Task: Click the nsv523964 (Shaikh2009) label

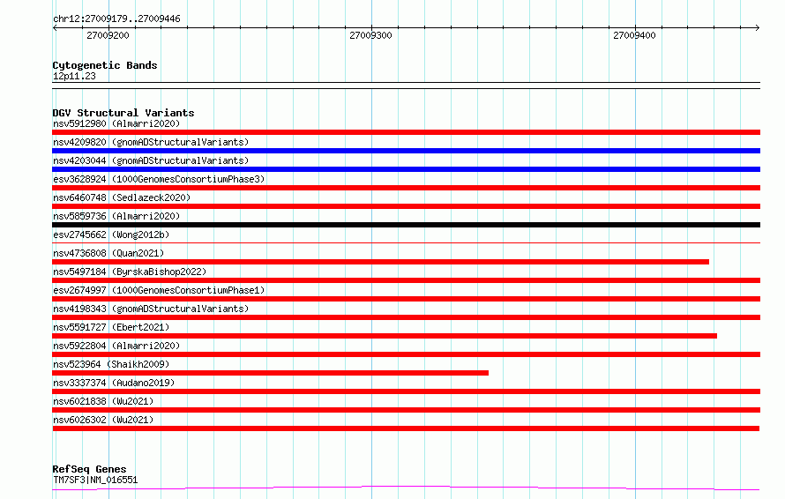Action: (x=111, y=364)
